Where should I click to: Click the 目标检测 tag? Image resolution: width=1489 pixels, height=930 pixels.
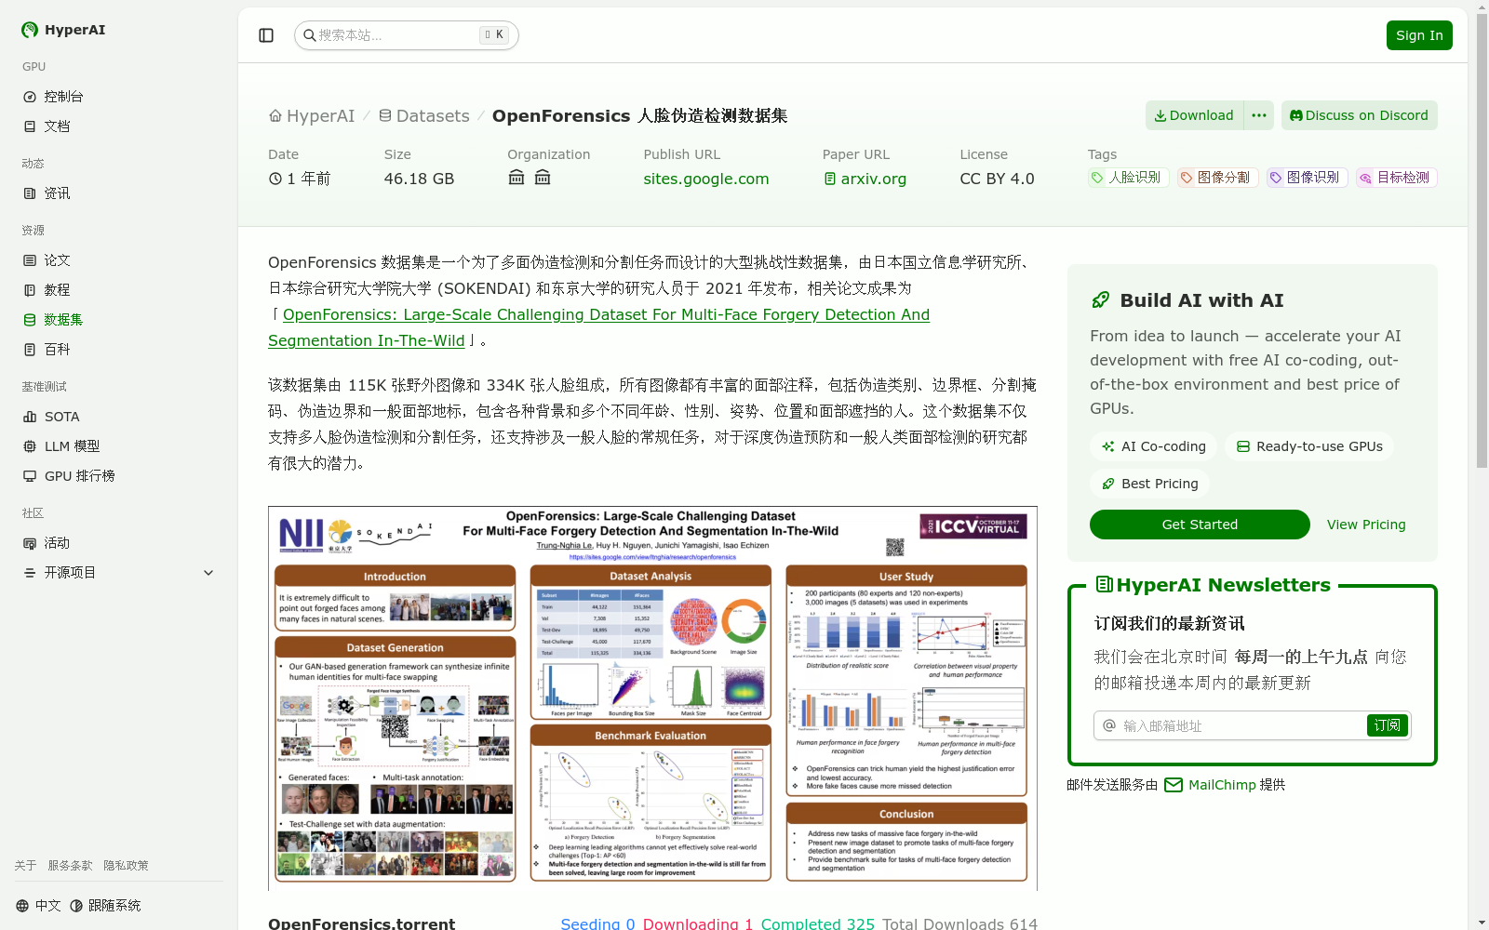pos(1396,178)
